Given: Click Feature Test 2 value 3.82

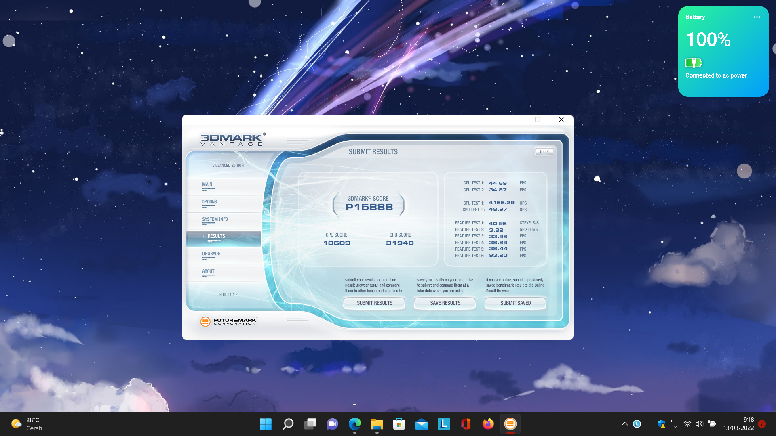Looking at the screenshot, I should [496, 230].
